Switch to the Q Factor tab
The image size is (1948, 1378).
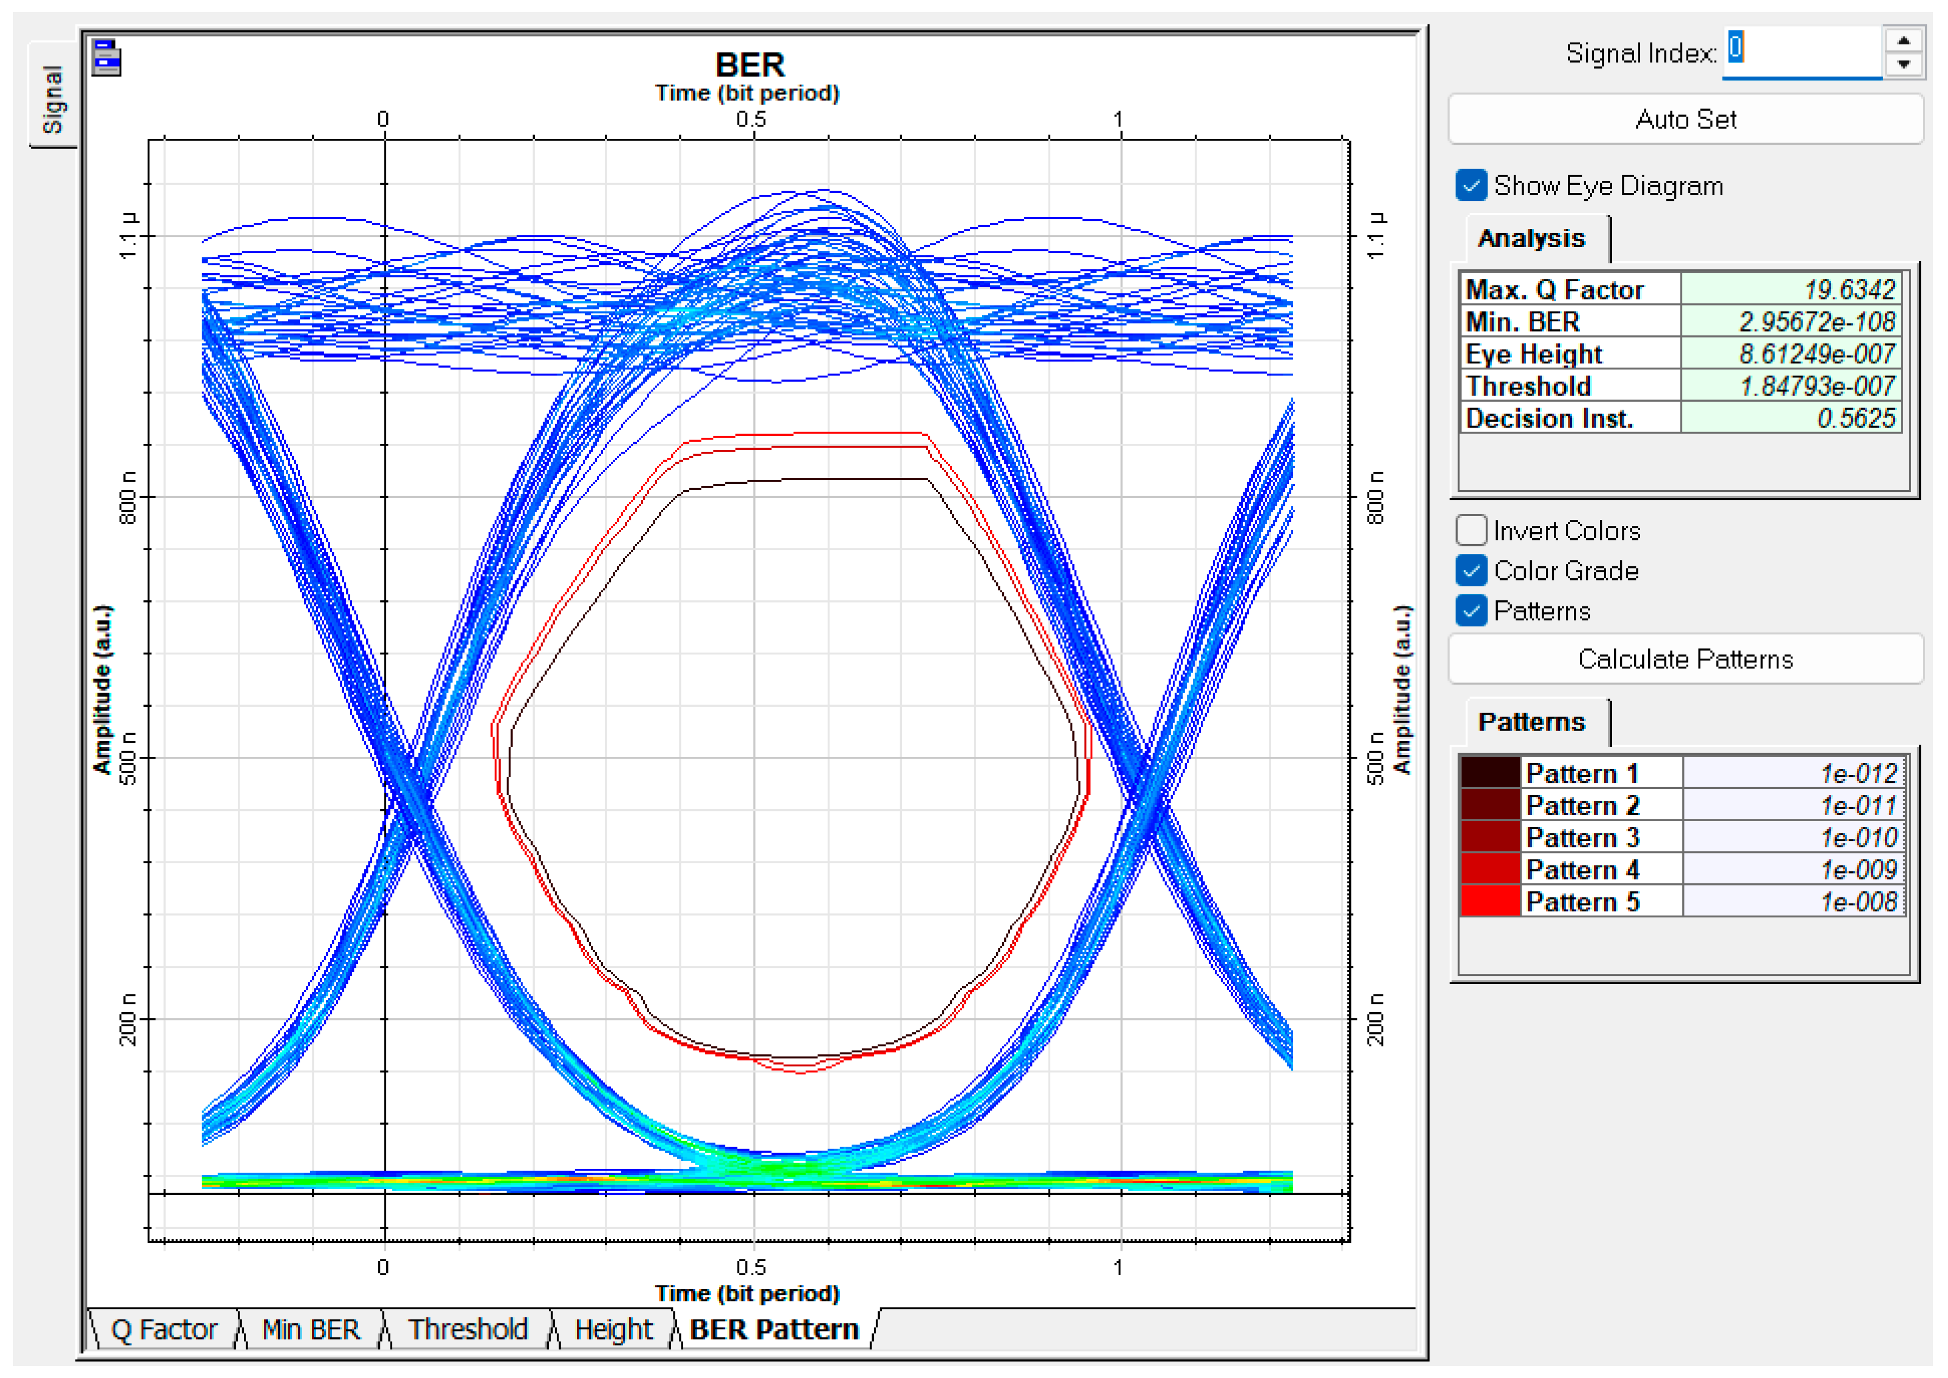click(164, 1329)
